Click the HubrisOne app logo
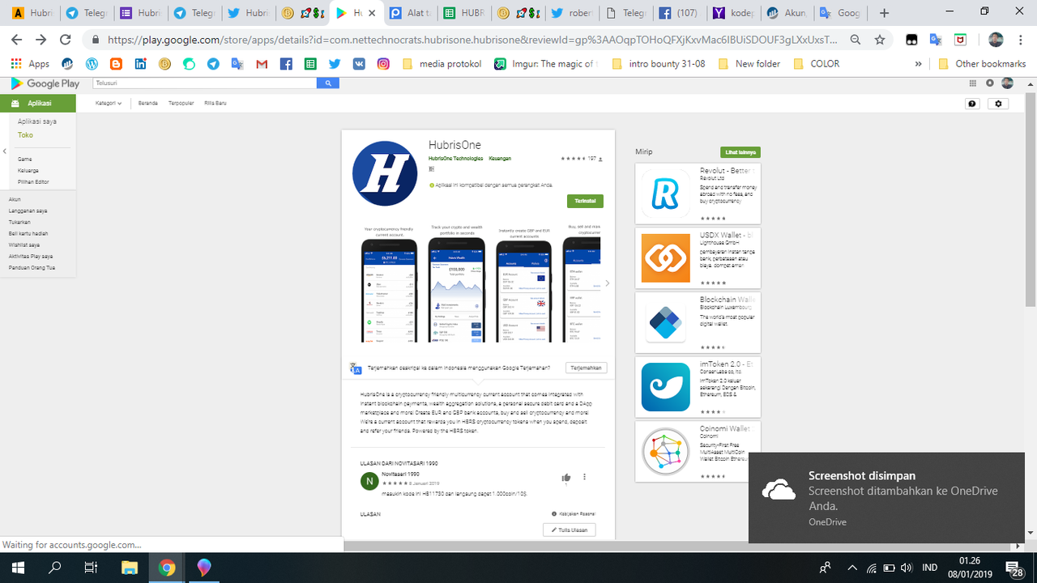The height and width of the screenshot is (583, 1037). coord(385,173)
